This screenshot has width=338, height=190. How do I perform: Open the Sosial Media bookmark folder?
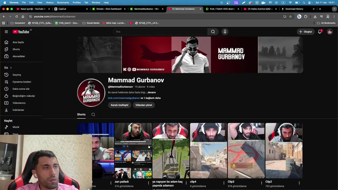[x=91, y=23]
